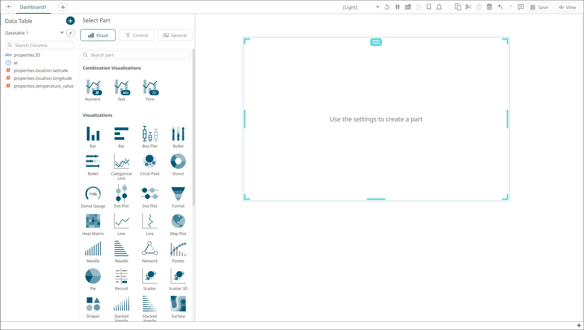This screenshot has height=330, width=584.
Task: Go back using the arrow beside Dashboard1
Action: (x=10, y=7)
